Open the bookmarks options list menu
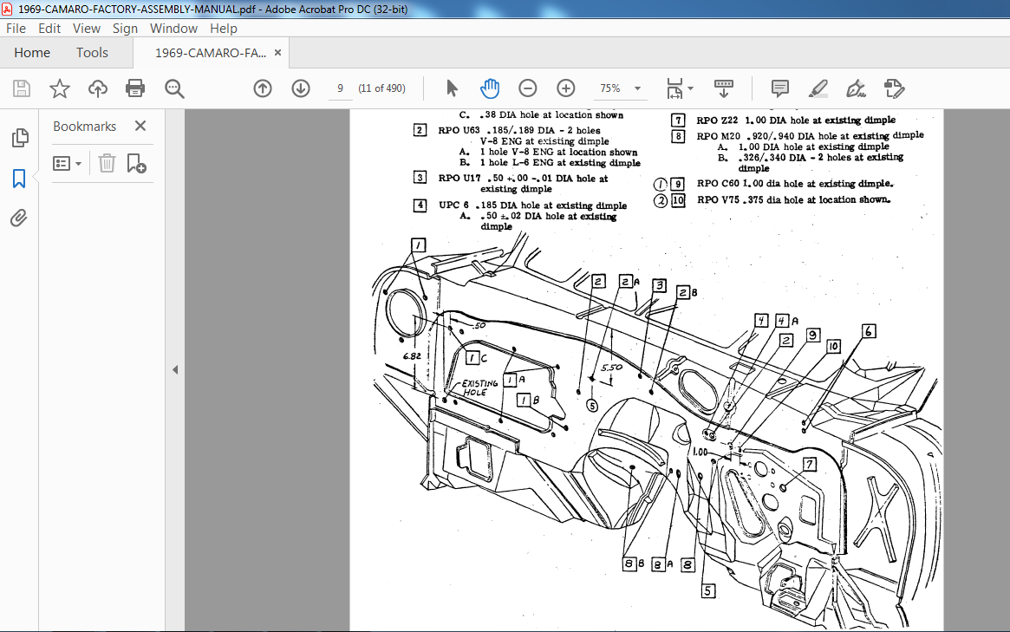This screenshot has height=632, width=1010. click(x=67, y=164)
